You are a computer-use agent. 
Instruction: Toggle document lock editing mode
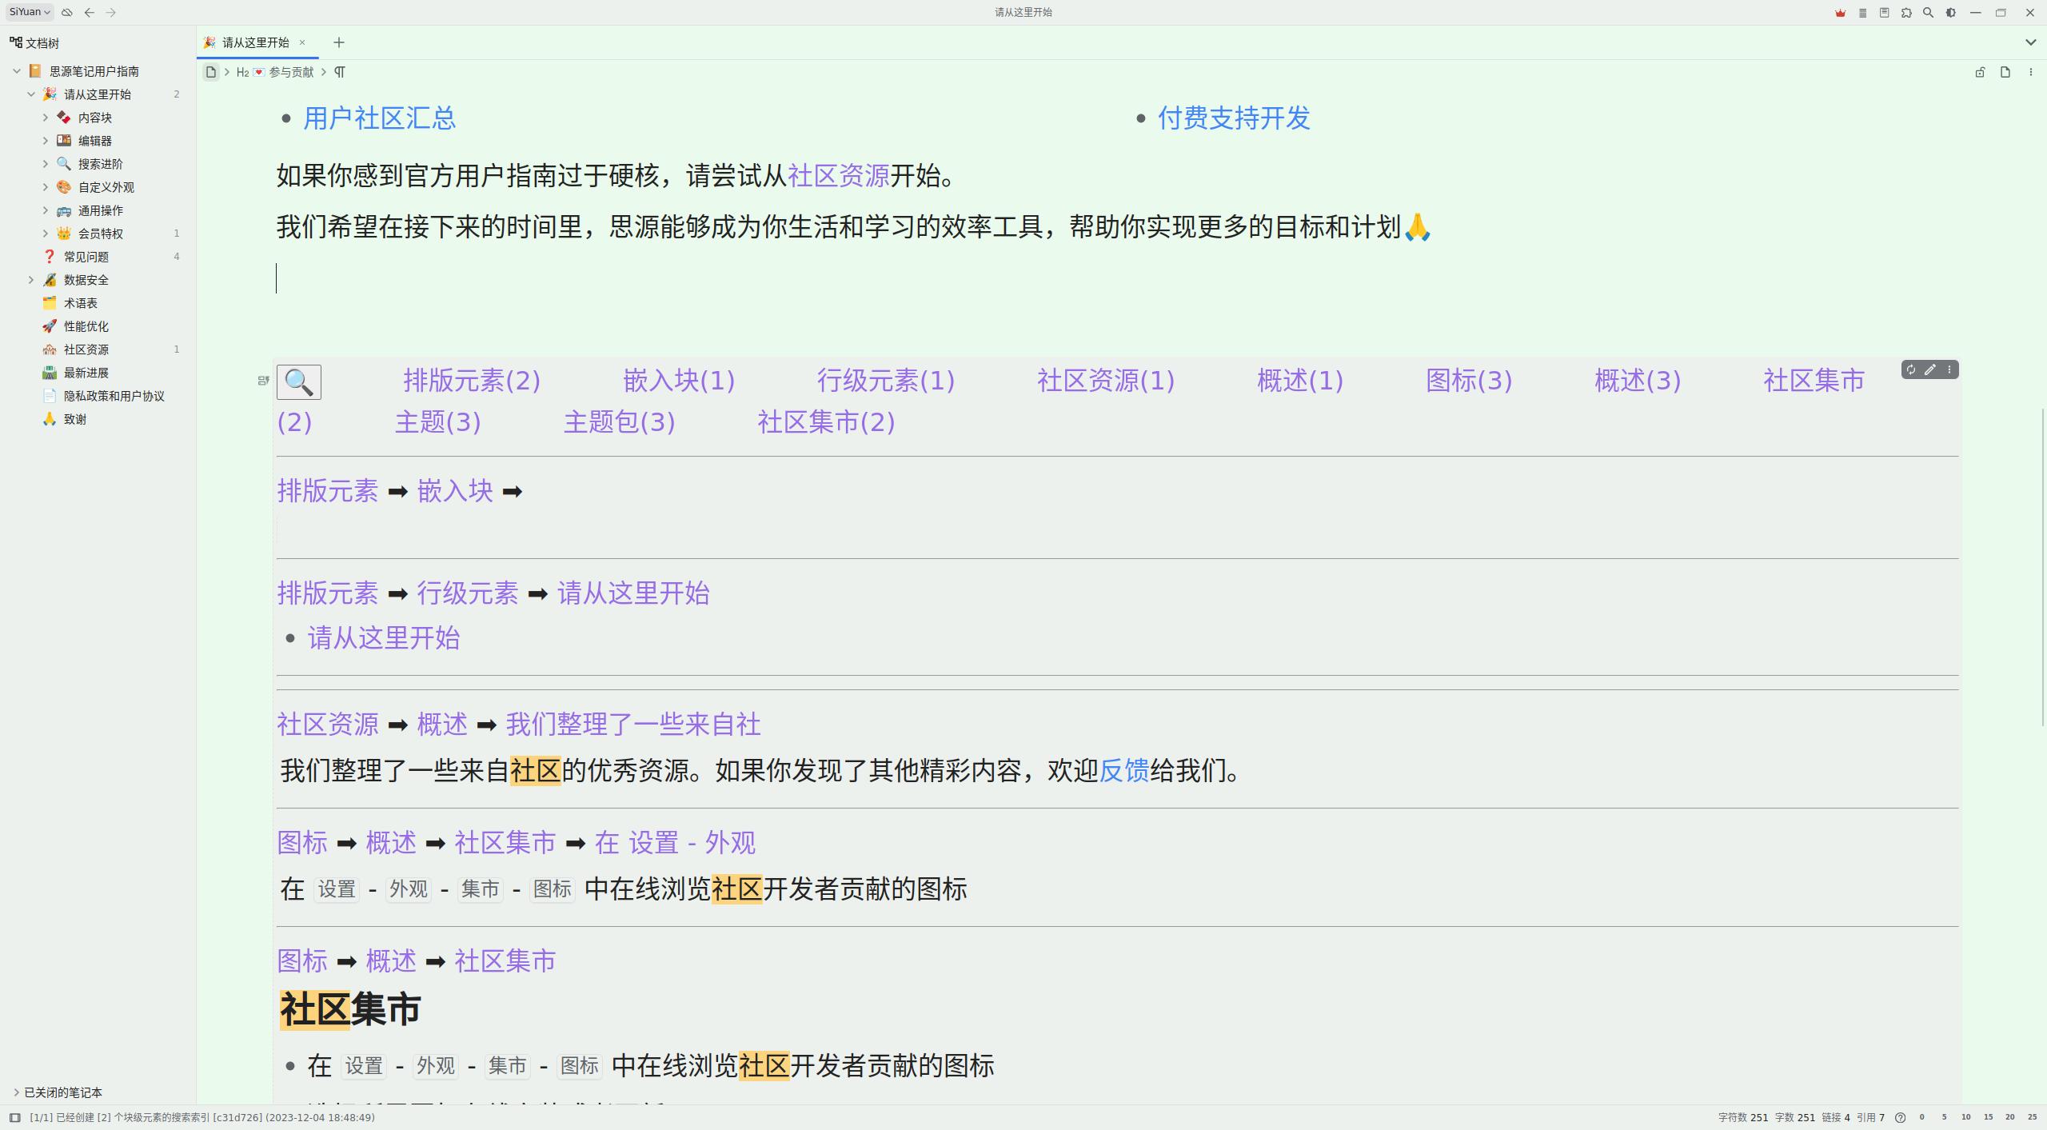[1980, 72]
